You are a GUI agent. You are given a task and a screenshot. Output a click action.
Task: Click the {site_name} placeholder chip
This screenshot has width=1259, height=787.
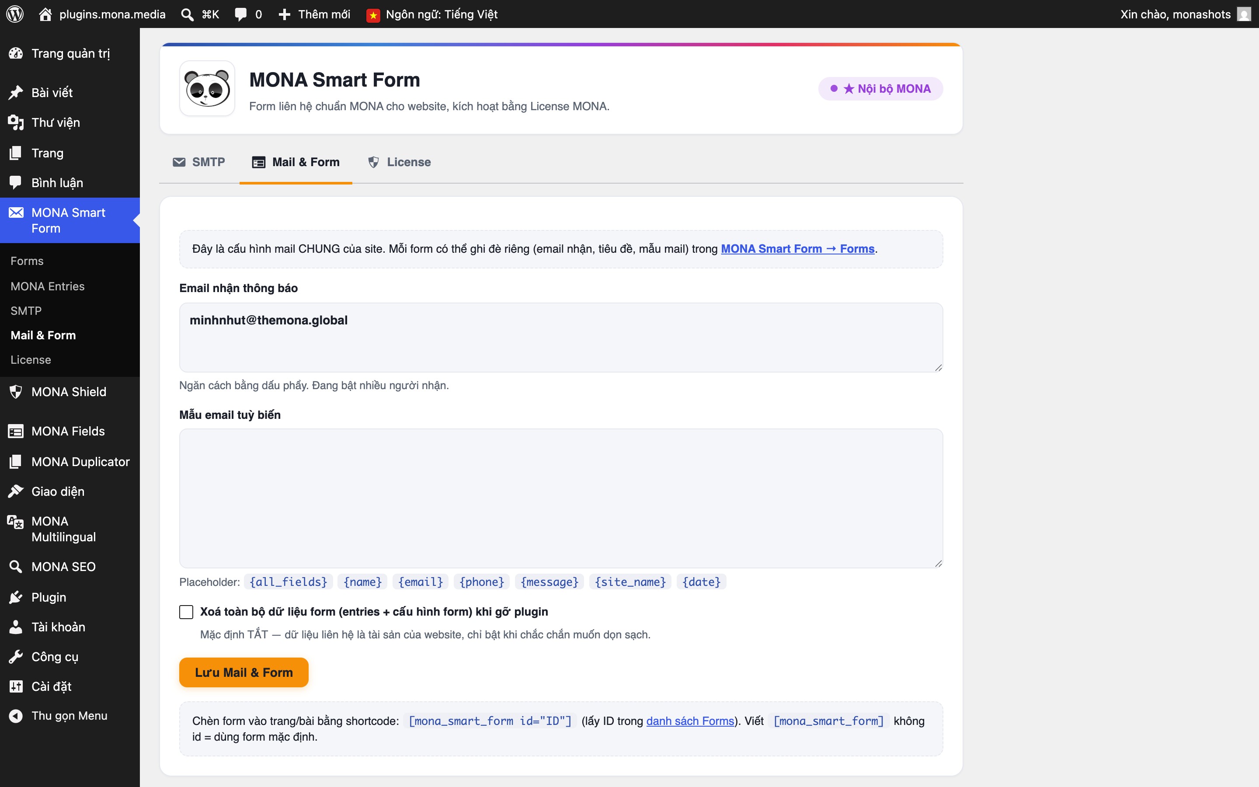point(630,582)
